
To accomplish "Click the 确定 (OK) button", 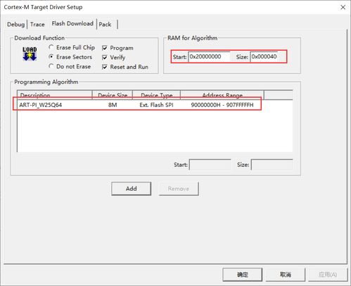I will [x=243, y=275].
